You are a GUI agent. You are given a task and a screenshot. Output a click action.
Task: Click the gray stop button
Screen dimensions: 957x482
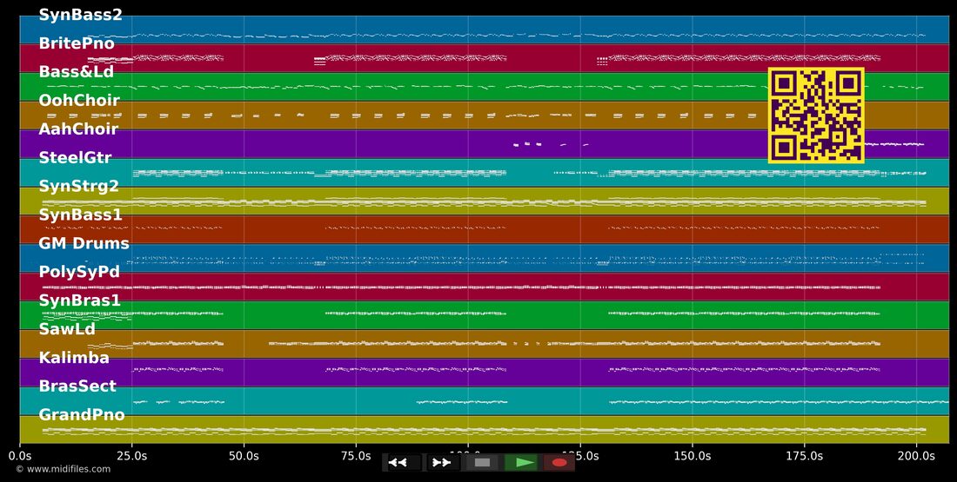point(482,463)
